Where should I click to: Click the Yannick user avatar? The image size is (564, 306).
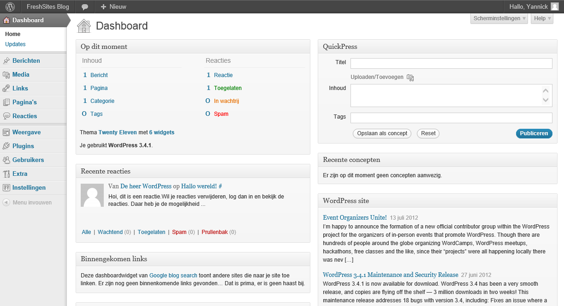(555, 6)
